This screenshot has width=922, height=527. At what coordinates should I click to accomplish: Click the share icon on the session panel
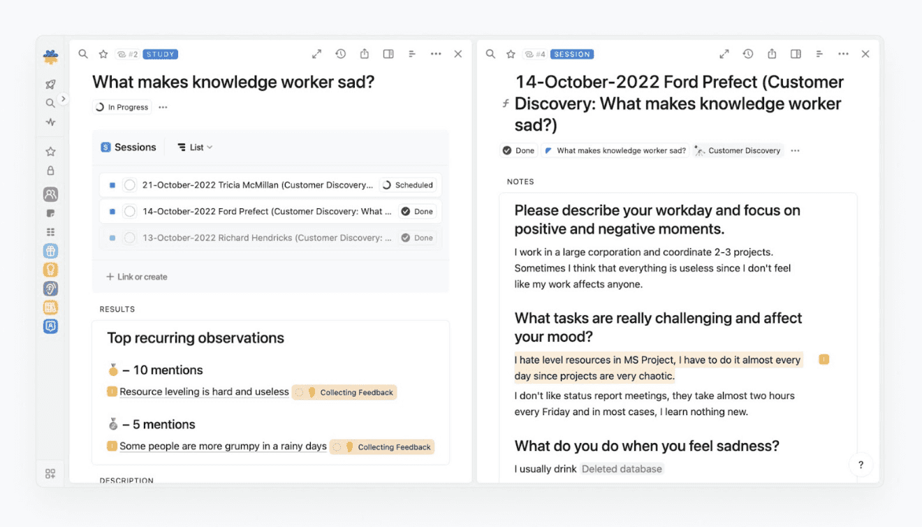[771, 53]
